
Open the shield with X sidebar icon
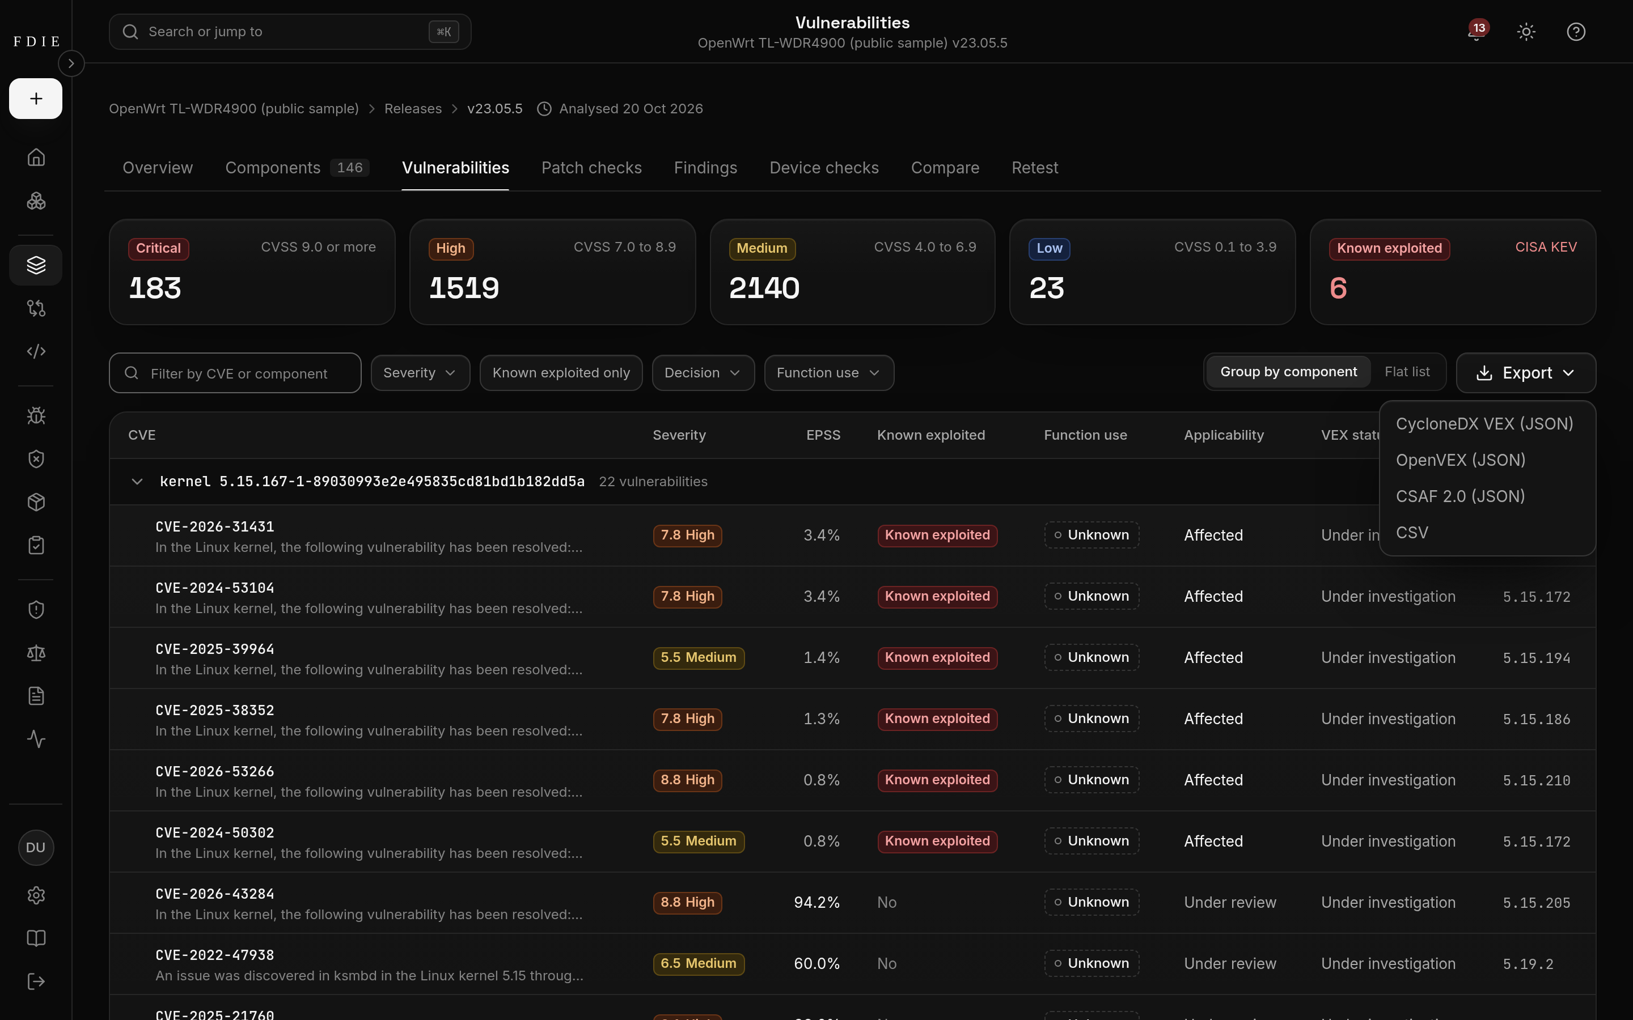(36, 459)
